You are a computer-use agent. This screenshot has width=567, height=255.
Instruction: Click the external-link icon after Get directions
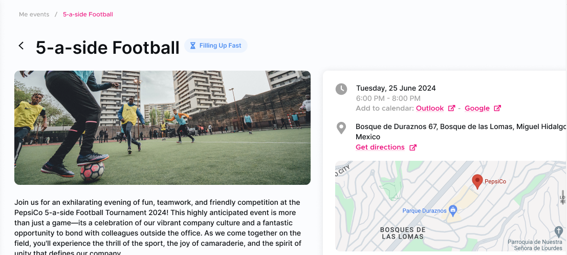(413, 147)
